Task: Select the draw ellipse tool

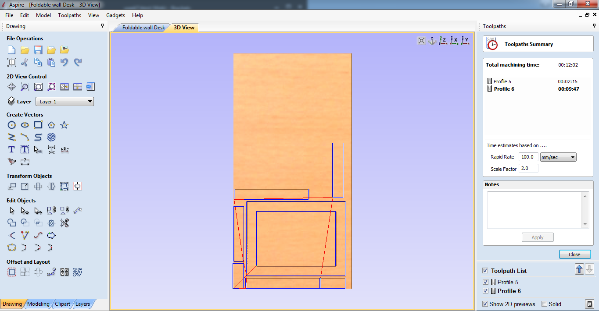Action: (x=25, y=125)
